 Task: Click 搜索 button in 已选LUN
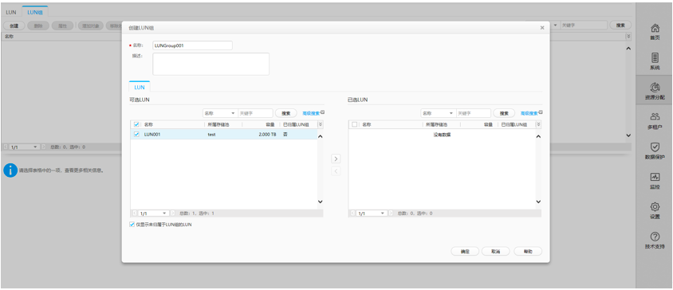pyautogui.click(x=504, y=113)
